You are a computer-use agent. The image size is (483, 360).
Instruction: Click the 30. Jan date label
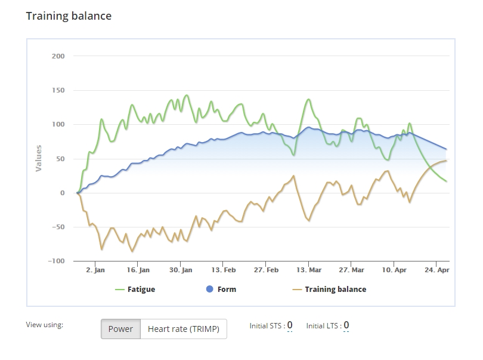tap(181, 270)
